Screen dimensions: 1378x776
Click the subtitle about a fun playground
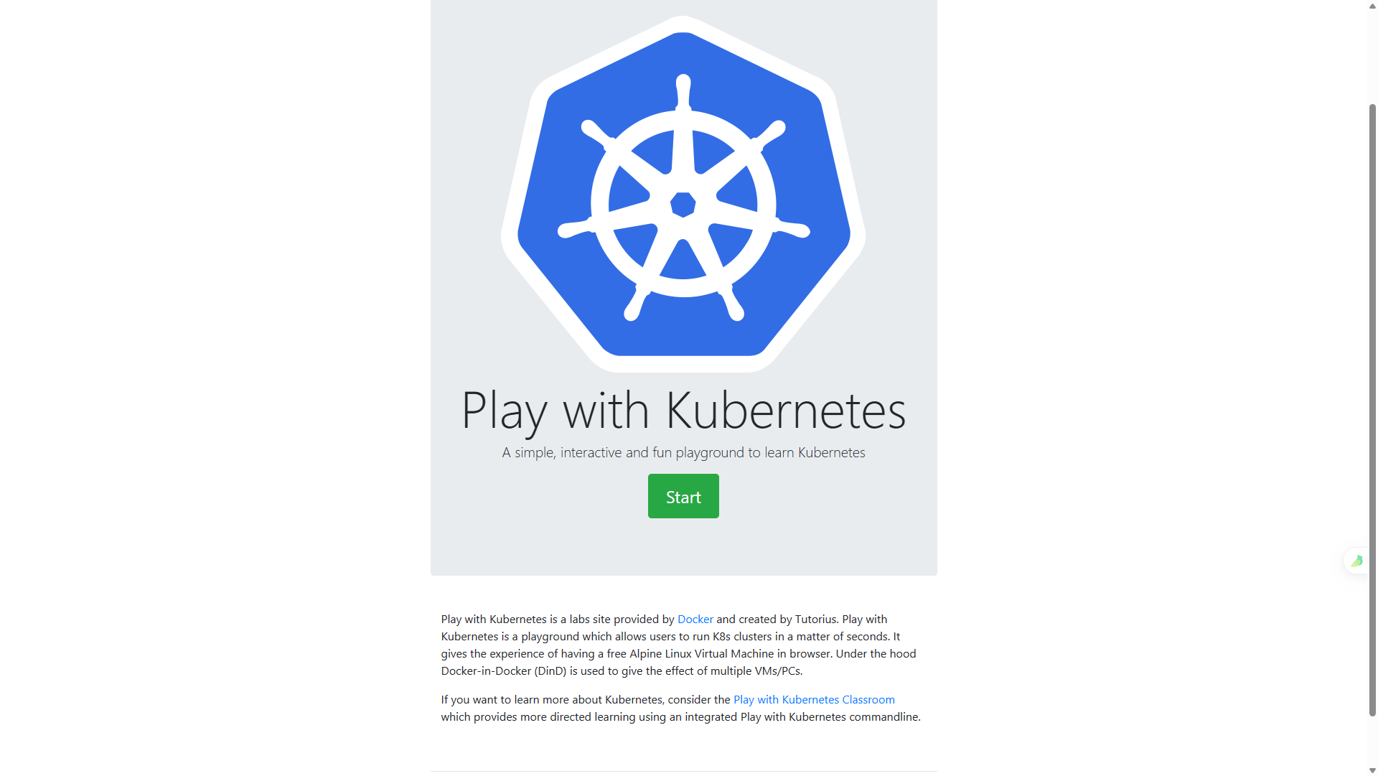click(x=683, y=452)
